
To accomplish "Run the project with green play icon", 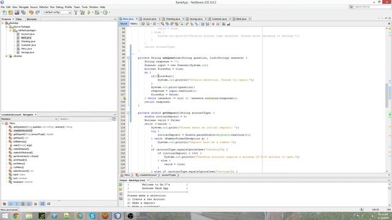I will point(89,12).
